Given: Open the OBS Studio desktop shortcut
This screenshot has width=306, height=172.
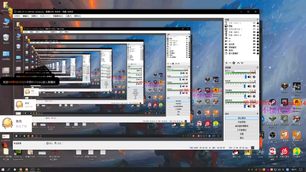Looking at the screenshot, I should tap(272, 136).
